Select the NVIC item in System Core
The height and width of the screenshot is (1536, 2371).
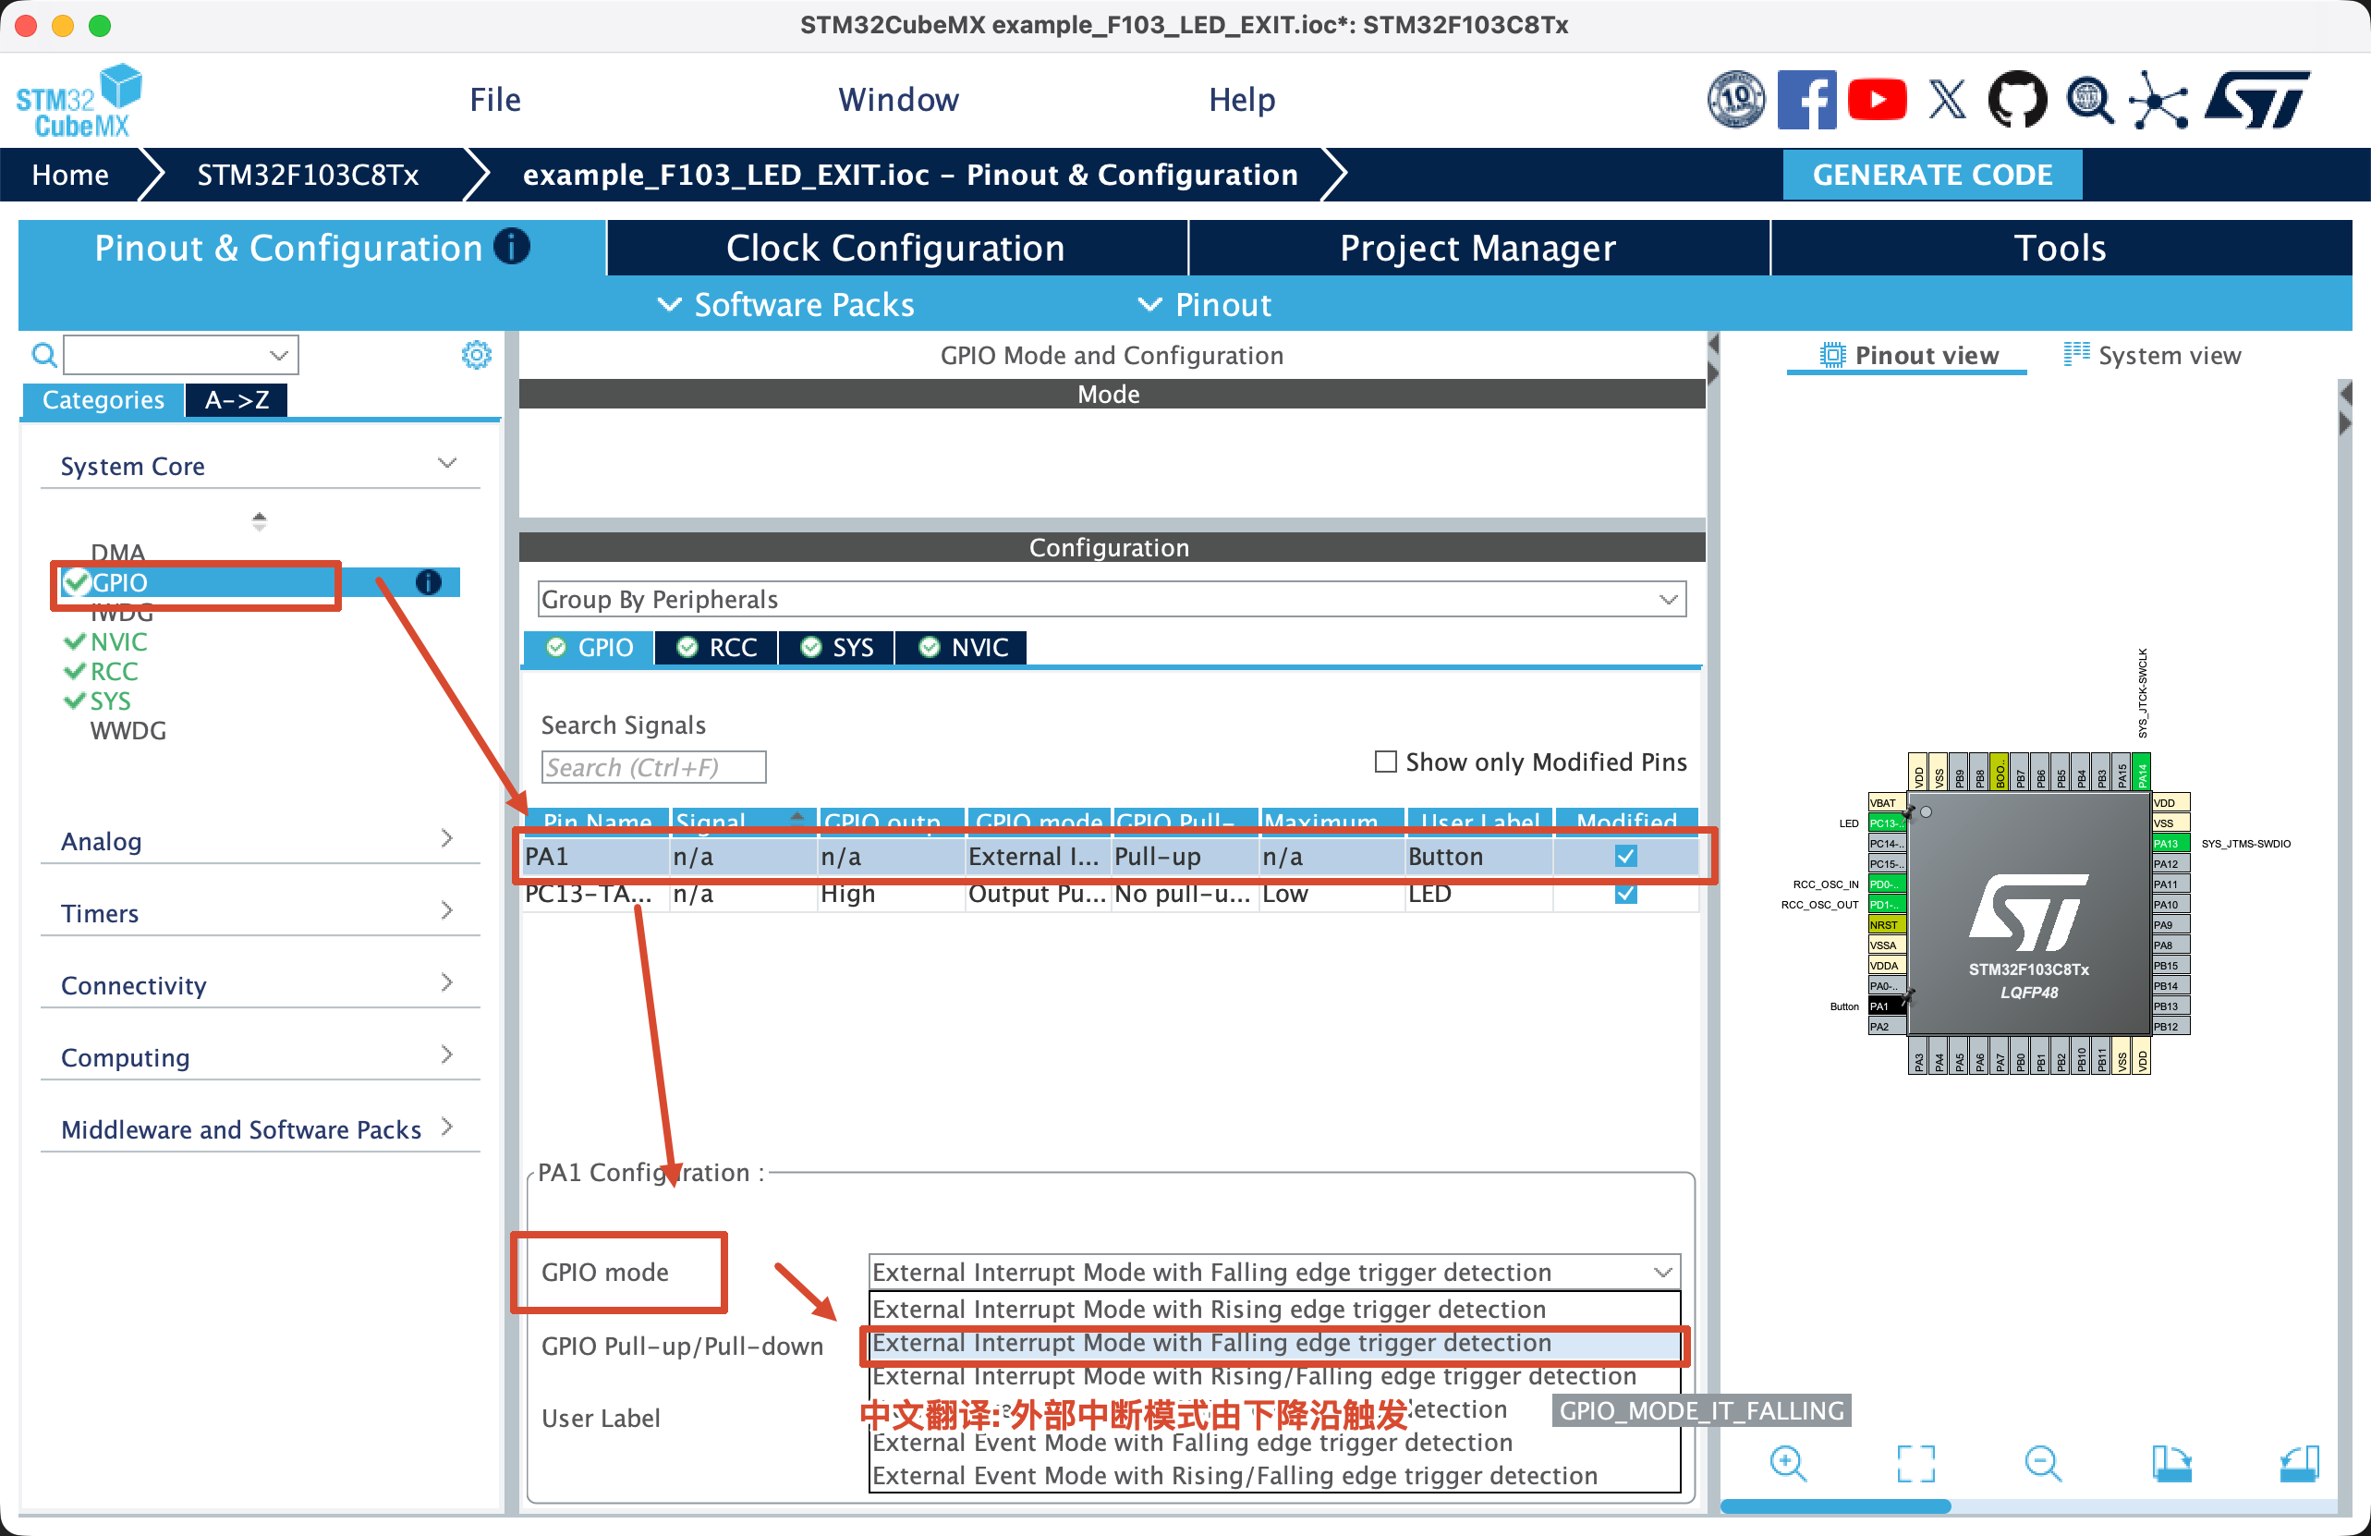(x=118, y=641)
